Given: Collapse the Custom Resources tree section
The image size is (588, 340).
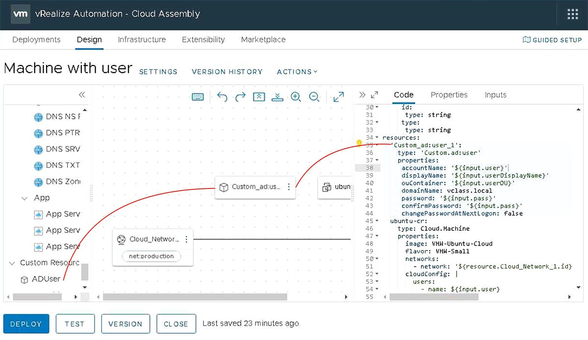Looking at the screenshot, I should click(x=12, y=263).
